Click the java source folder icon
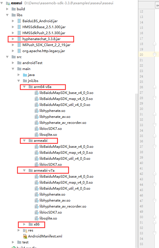159x248 pixels. (x=25, y=75)
